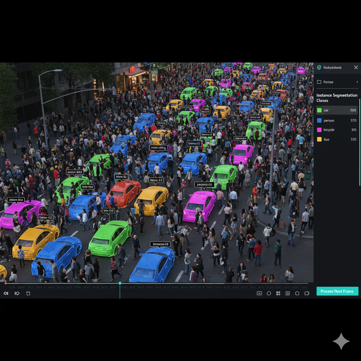
Task: Click the small rectangle icon left of circle icon
Action: 259,293
